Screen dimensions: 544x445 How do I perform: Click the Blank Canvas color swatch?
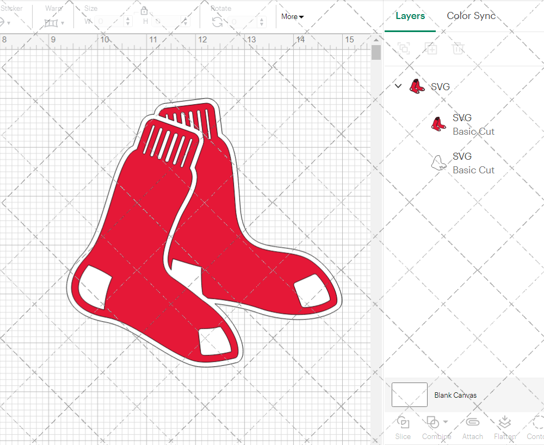[x=409, y=395]
